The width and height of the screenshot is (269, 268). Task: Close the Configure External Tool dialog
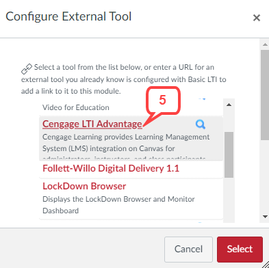click(257, 18)
